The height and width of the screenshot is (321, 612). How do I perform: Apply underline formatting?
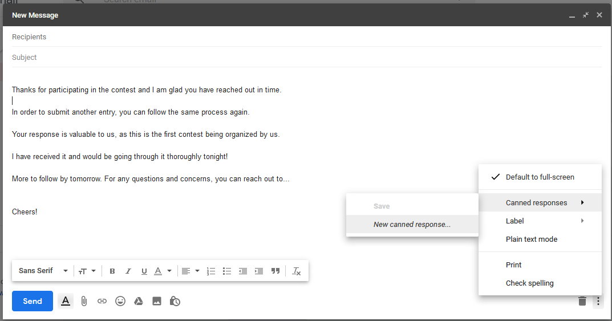(x=144, y=271)
